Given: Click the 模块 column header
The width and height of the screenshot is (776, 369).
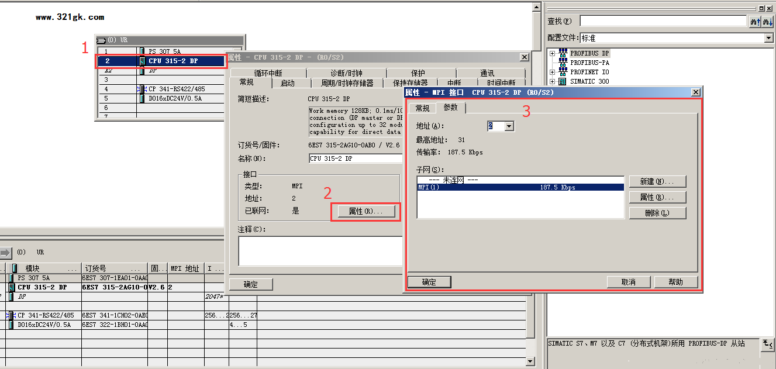Looking at the screenshot, I should point(43,268).
